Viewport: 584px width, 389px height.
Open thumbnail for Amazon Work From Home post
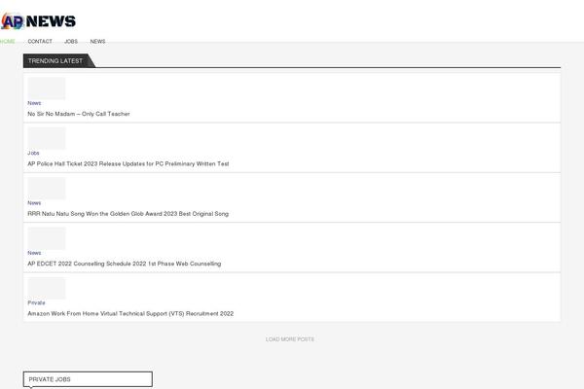click(47, 288)
